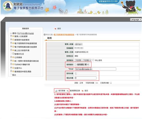Expand the 會員載具申請及異動 tree node
The height and width of the screenshot is (119, 142).
(11, 71)
